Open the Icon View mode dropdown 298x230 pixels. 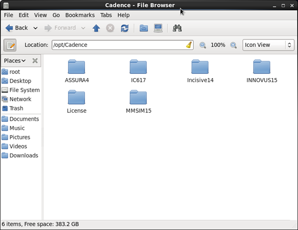[x=268, y=45]
